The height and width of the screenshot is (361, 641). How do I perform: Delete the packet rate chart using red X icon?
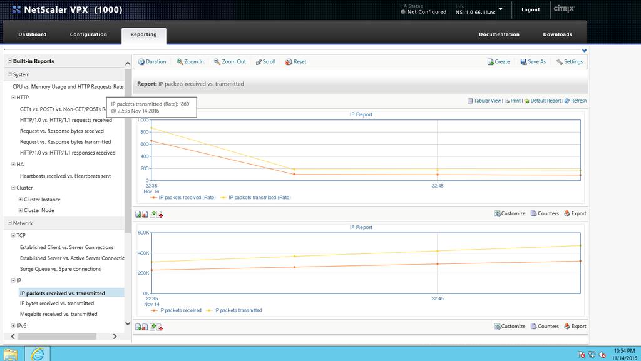coord(145,215)
